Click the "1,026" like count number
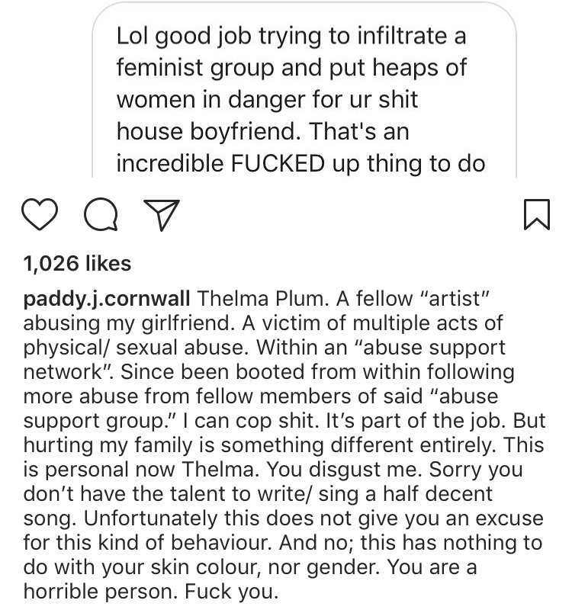 [50, 264]
